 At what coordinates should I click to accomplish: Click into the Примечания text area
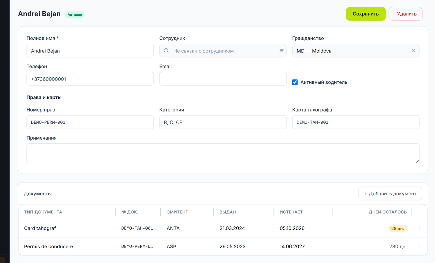(x=223, y=153)
